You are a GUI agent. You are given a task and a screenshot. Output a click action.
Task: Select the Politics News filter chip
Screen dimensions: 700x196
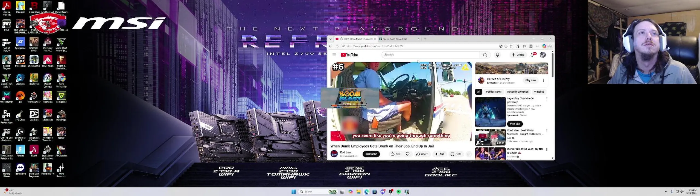click(x=494, y=92)
